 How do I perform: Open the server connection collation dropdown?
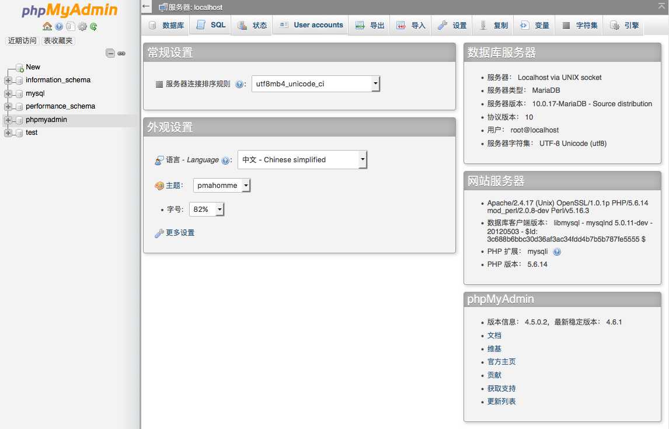coord(316,83)
